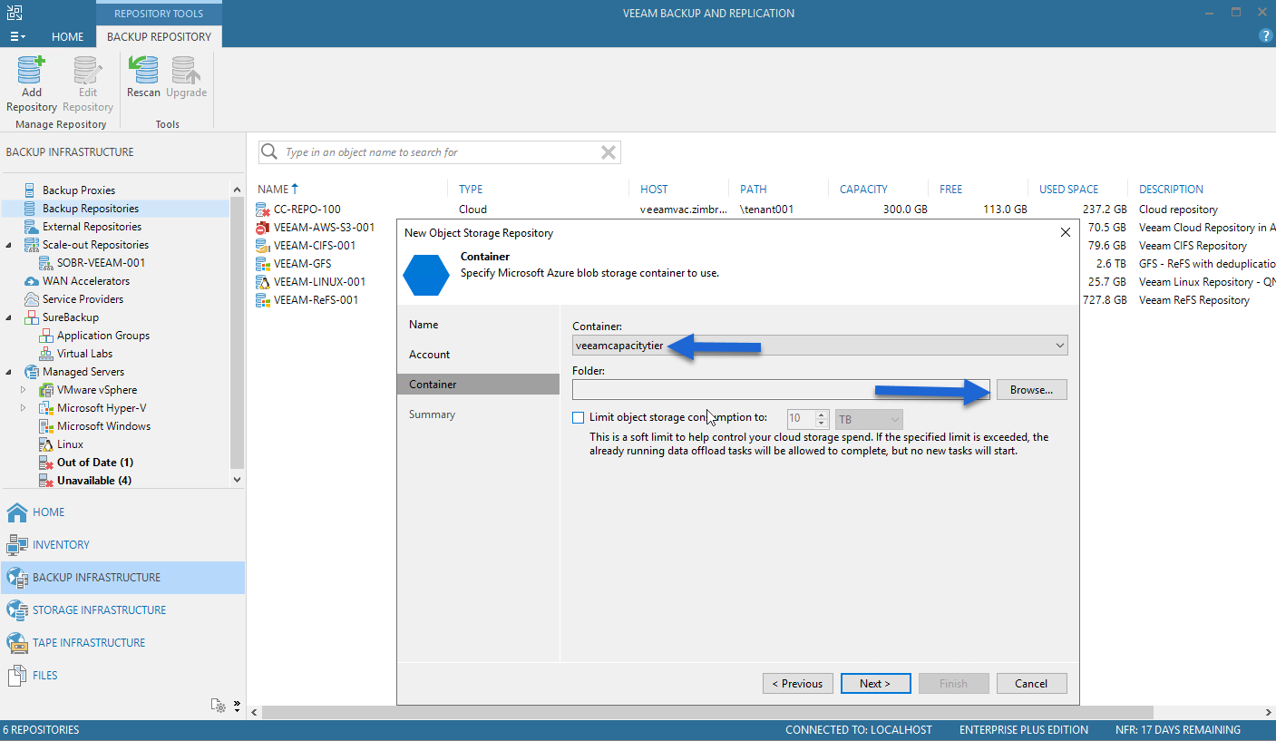This screenshot has width=1276, height=741.
Task: Click the Veeam application logo icon
Action: coord(15,13)
